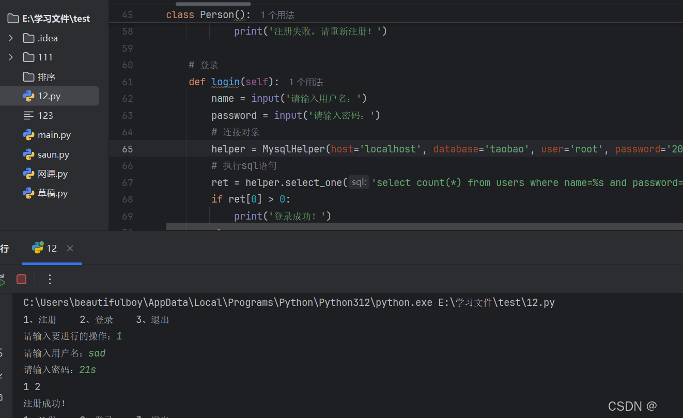Click line number 65 in the editor gutter
Screen dimensions: 683x418
127,149
